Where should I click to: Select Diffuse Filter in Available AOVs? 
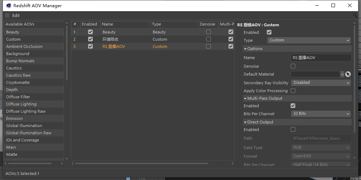[34, 97]
